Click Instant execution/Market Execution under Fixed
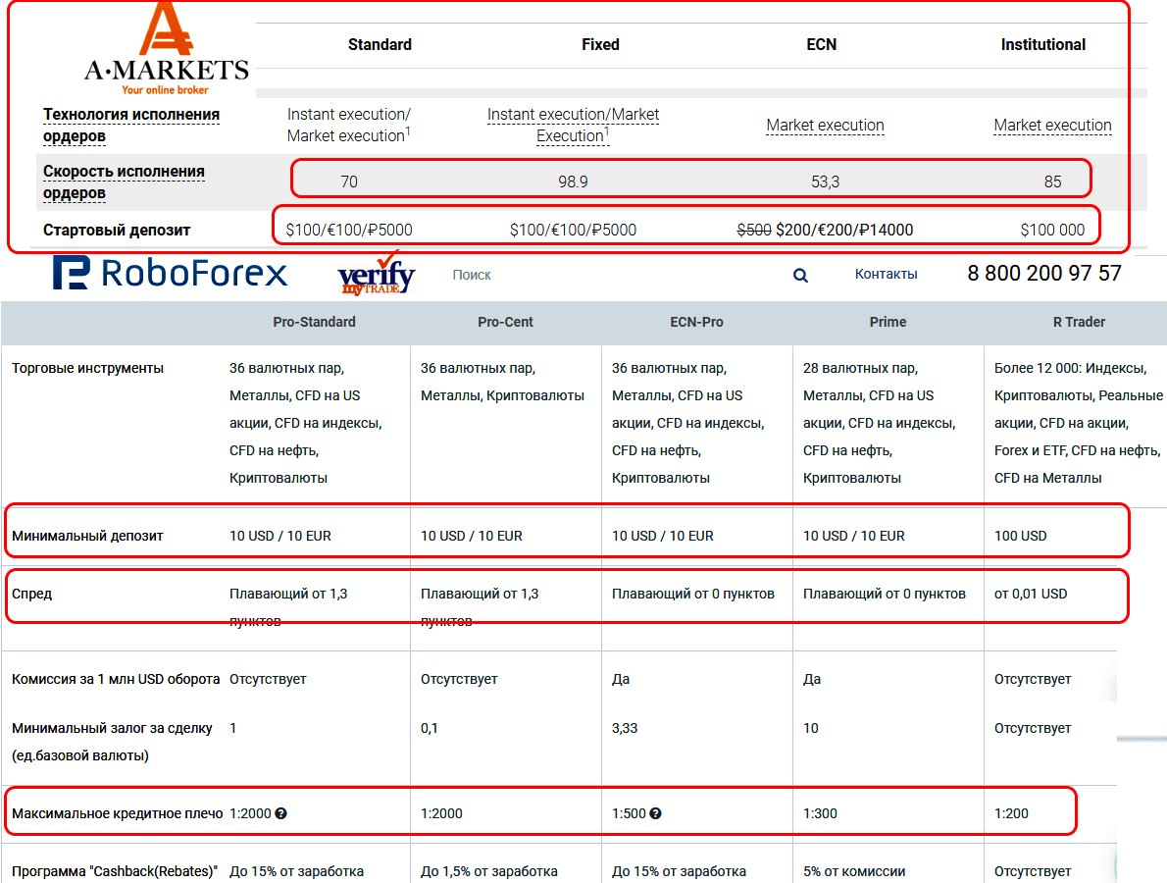Viewport: 1167px width, 883px height. 573,125
